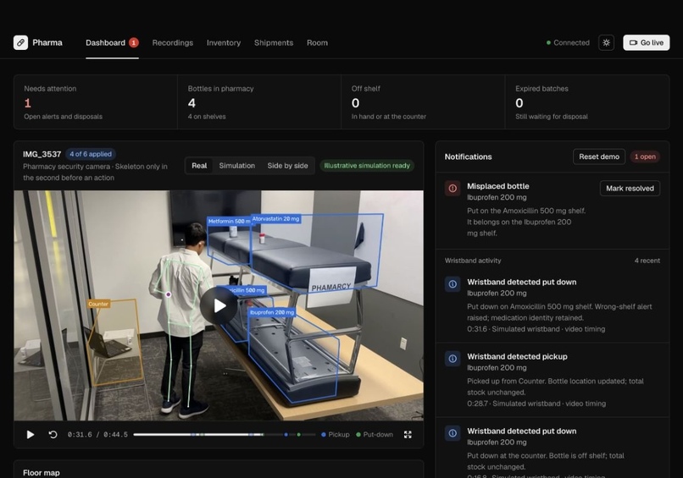Click the 4 recent label
This screenshot has height=478, width=683.
click(x=647, y=261)
